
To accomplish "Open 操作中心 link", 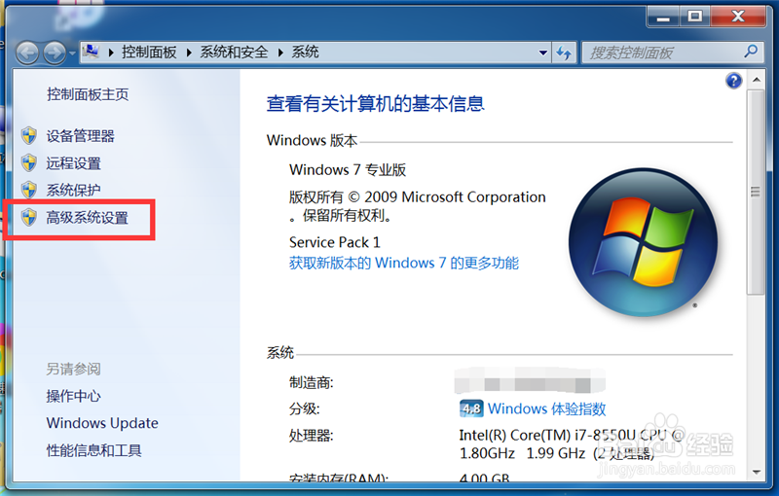I will point(74,396).
